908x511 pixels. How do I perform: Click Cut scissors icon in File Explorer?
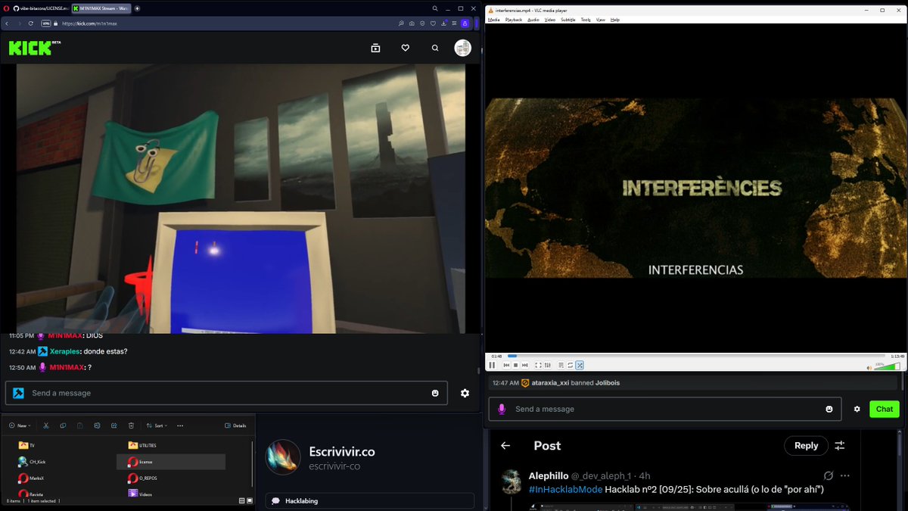[x=46, y=425]
